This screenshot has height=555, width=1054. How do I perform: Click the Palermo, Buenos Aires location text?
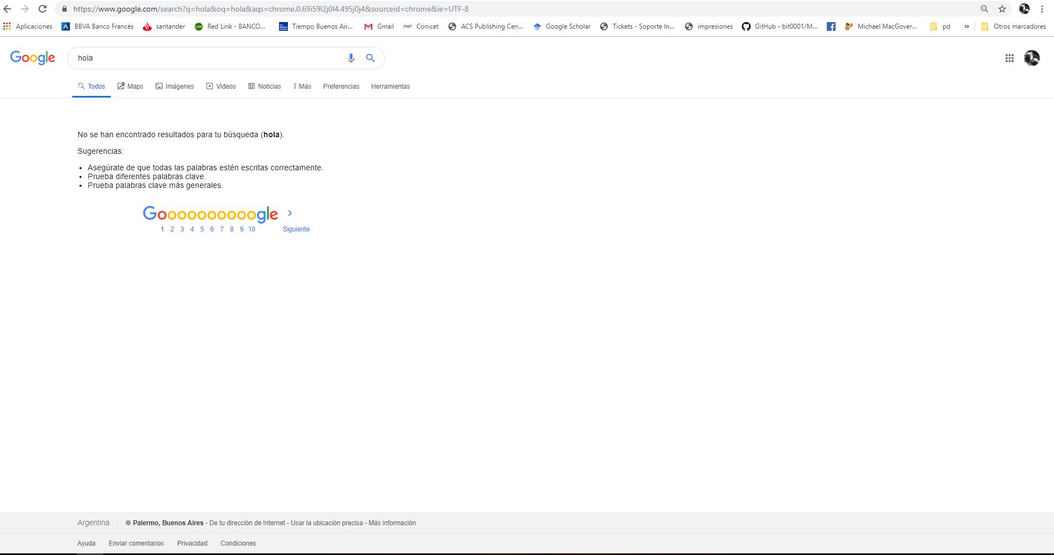tap(168, 523)
